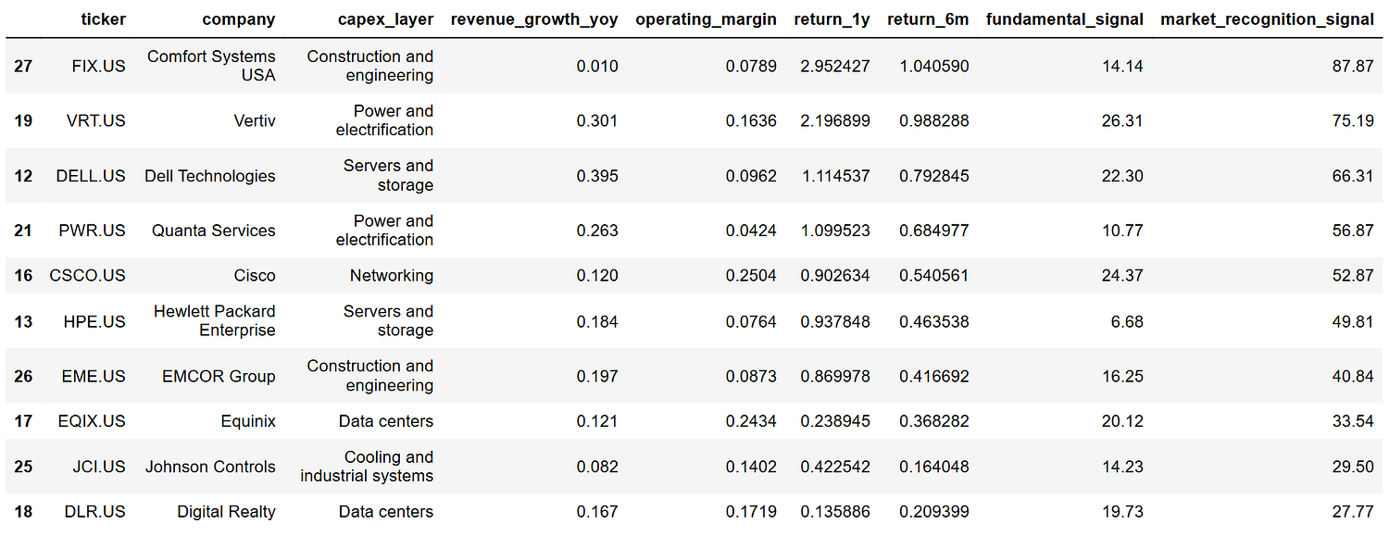Click the 'Cisco' company cell
Image resolution: width=1389 pixels, height=536 pixels.
tap(255, 276)
